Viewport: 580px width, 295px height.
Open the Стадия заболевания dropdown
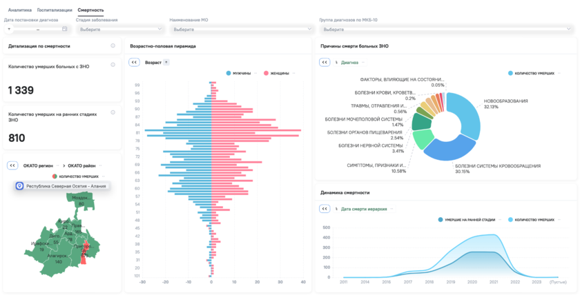pyautogui.click(x=119, y=30)
